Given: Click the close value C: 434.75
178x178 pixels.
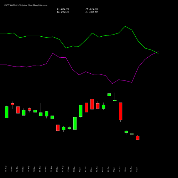Looking at the screenshot, I should click(x=63, y=9).
